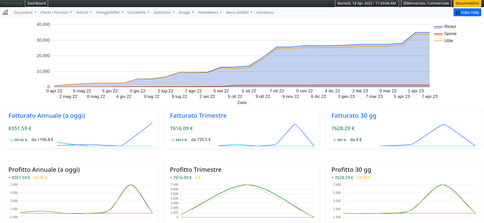Image resolution: width=484 pixels, height=223 pixels.
Task: Click the building home icon in navbar
Action: [x=5, y=12]
